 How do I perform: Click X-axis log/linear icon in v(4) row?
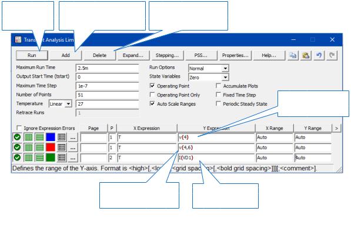click(28, 137)
